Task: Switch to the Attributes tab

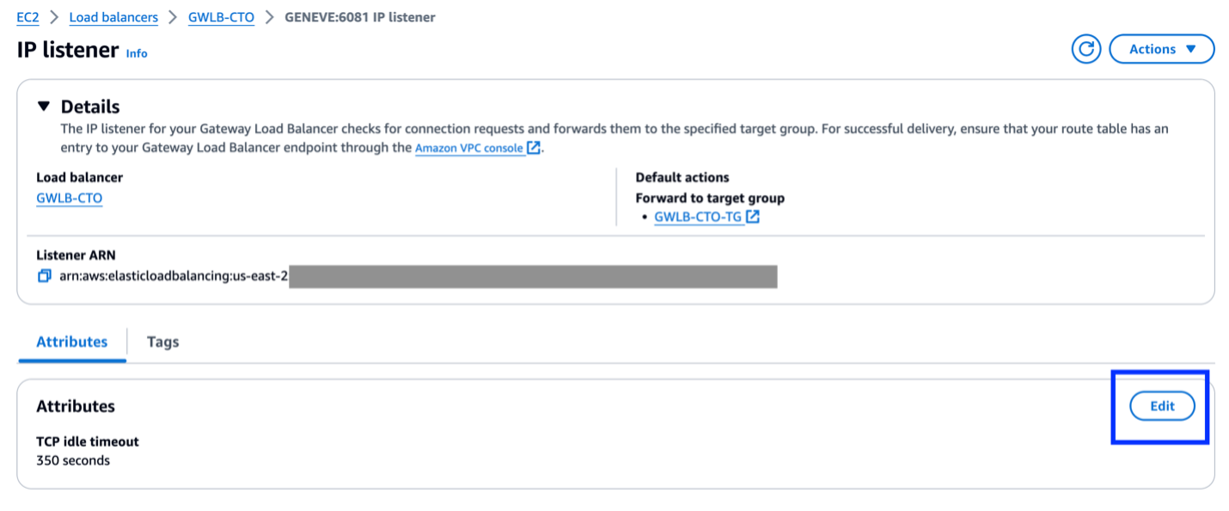Action: 72,341
